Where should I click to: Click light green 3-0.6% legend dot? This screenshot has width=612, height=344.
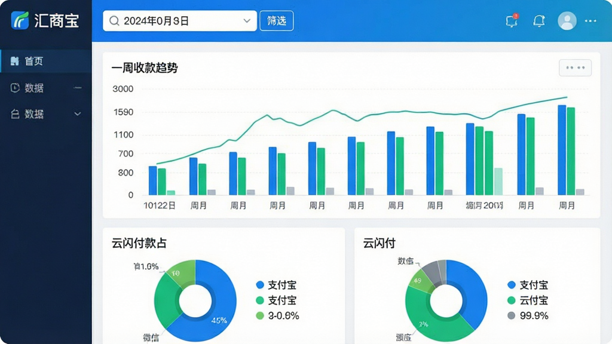260,315
